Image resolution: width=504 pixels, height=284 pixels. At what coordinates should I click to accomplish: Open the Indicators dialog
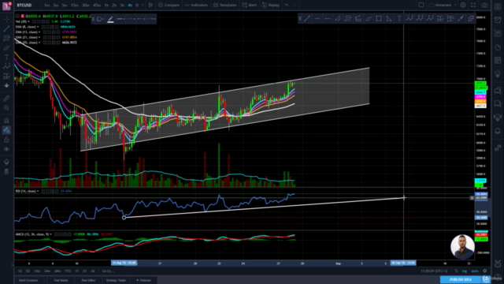pyautogui.click(x=196, y=6)
